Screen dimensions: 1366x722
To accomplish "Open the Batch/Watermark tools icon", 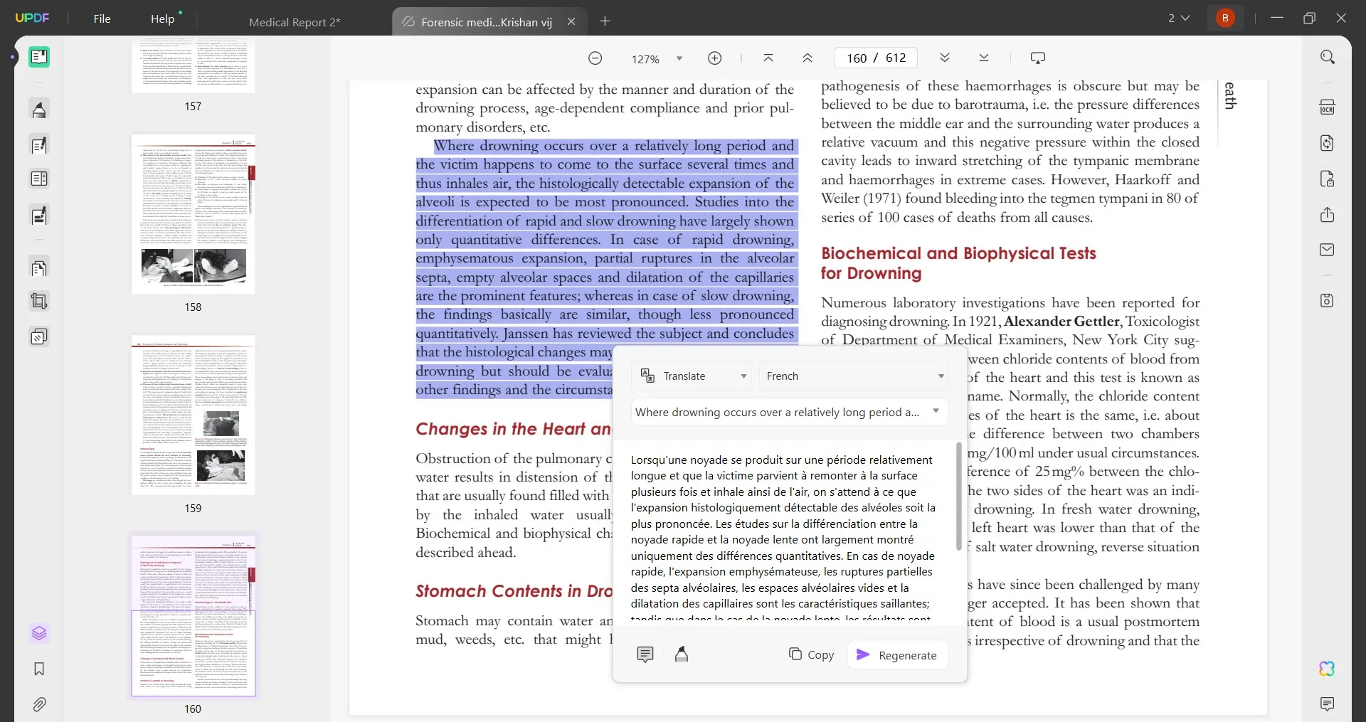I will [x=39, y=336].
